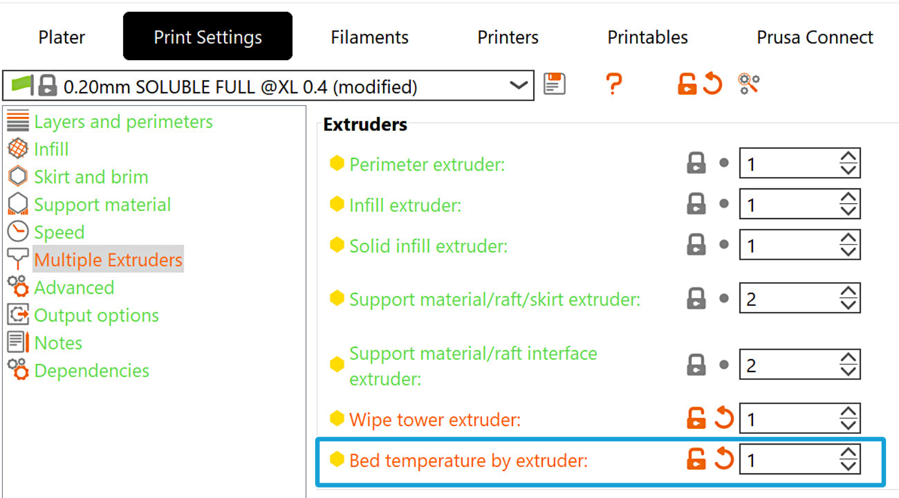Click the Speed clock icon in sidebar

coord(18,232)
